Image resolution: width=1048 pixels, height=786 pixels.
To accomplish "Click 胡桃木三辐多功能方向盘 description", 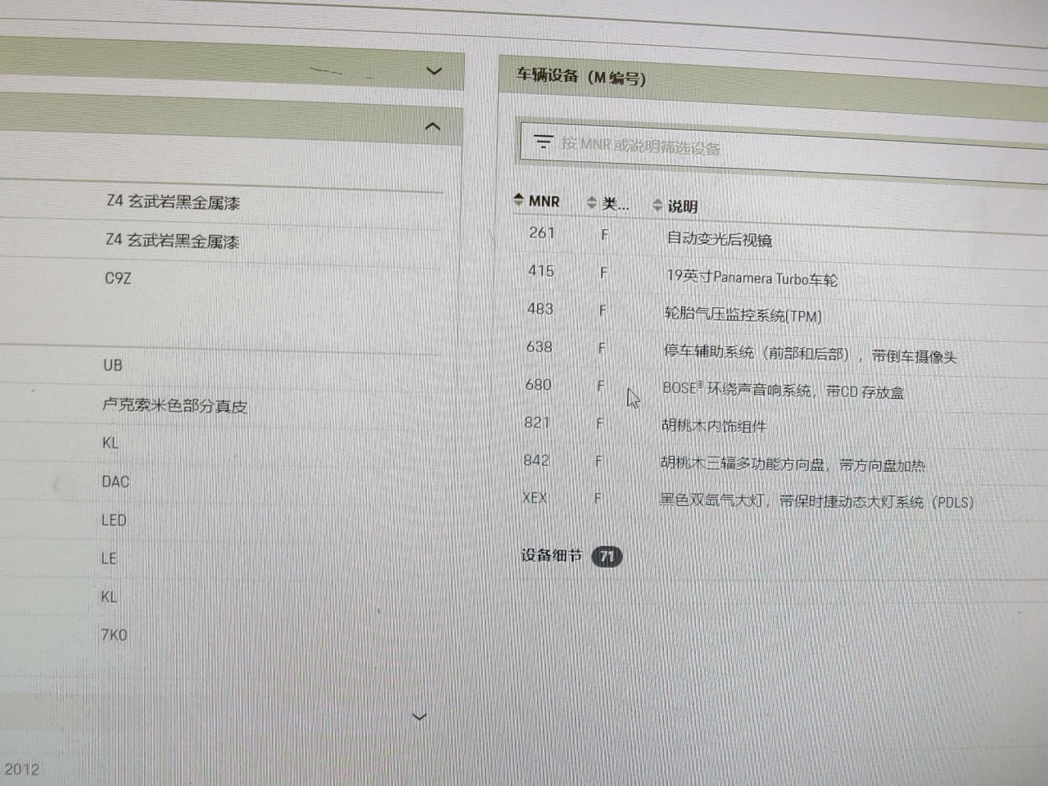I will pos(793,464).
